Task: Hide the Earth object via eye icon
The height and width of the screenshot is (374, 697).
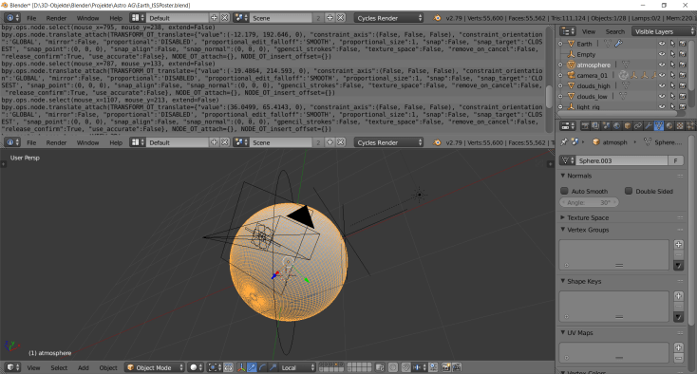Action: tap(662, 44)
